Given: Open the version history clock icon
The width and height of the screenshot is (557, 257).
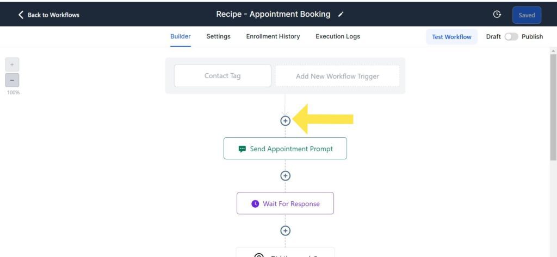Looking at the screenshot, I should [497, 15].
